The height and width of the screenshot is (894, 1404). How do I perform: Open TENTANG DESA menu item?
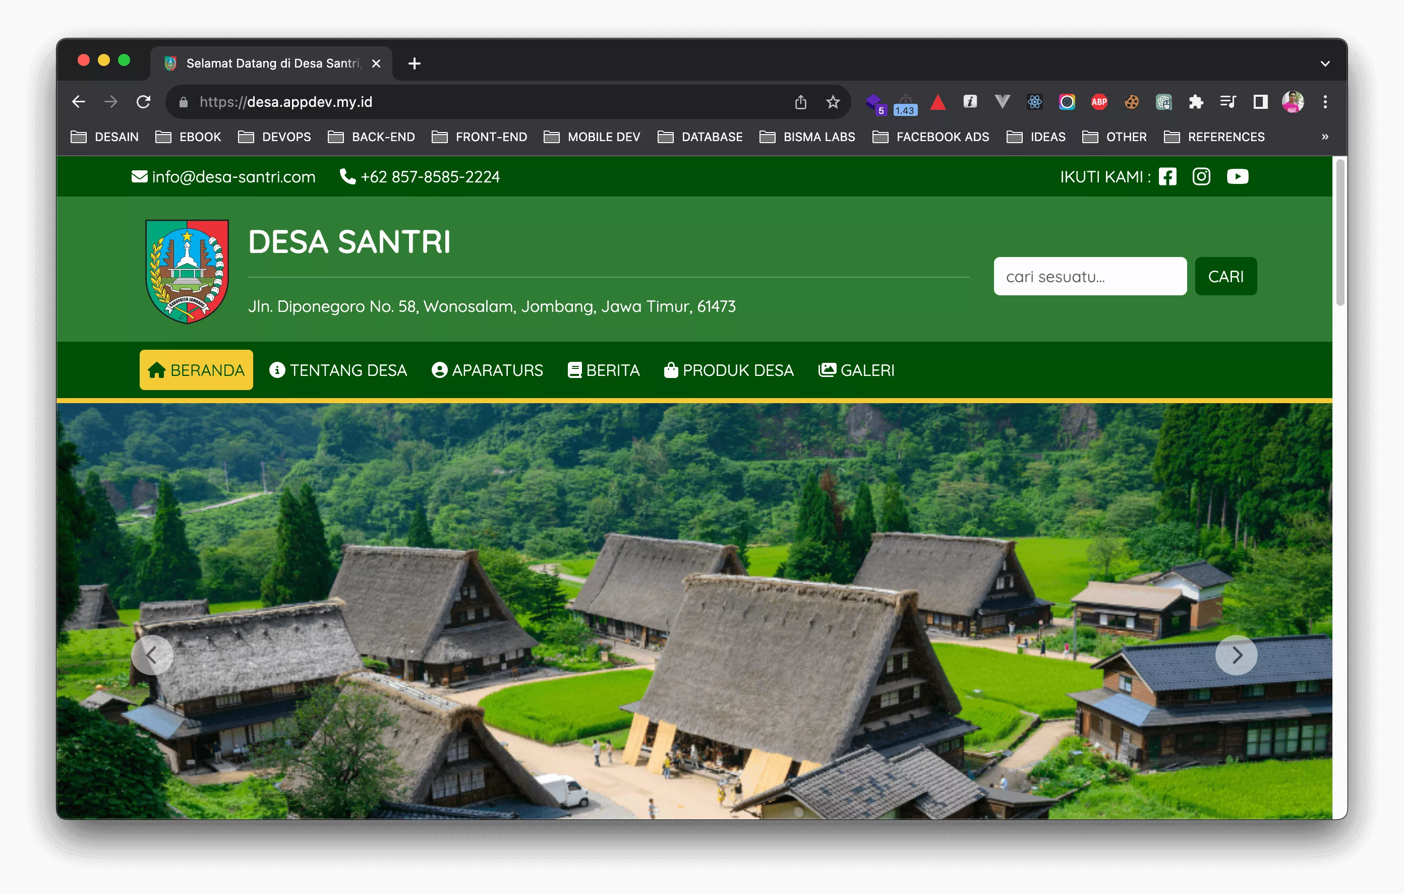tap(338, 370)
